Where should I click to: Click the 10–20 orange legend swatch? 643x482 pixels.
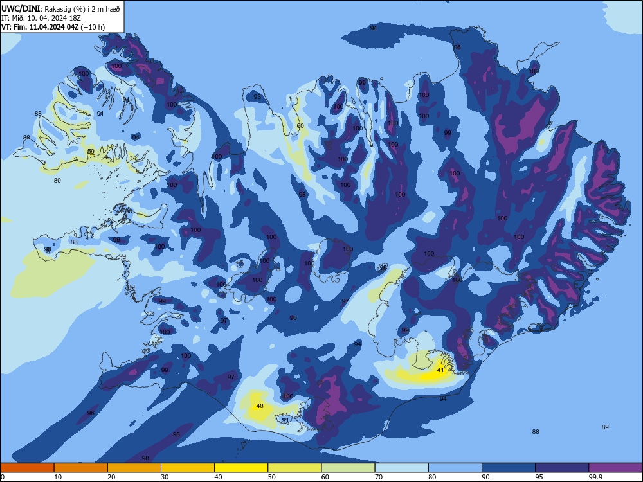(81, 468)
